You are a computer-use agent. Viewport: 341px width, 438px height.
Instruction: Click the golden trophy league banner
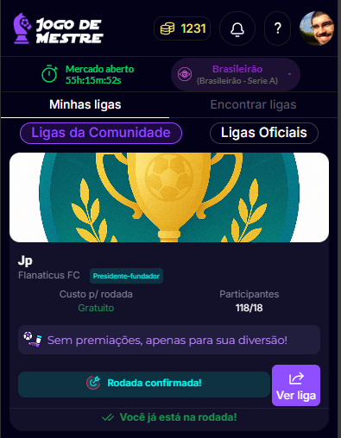pos(169,197)
